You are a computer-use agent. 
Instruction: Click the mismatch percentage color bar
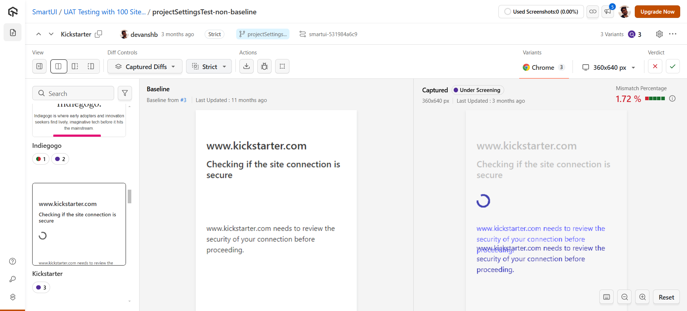coord(655,98)
